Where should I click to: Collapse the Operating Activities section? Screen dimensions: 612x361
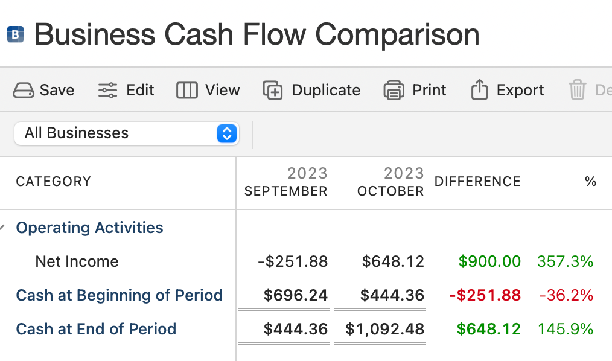pos(3,228)
